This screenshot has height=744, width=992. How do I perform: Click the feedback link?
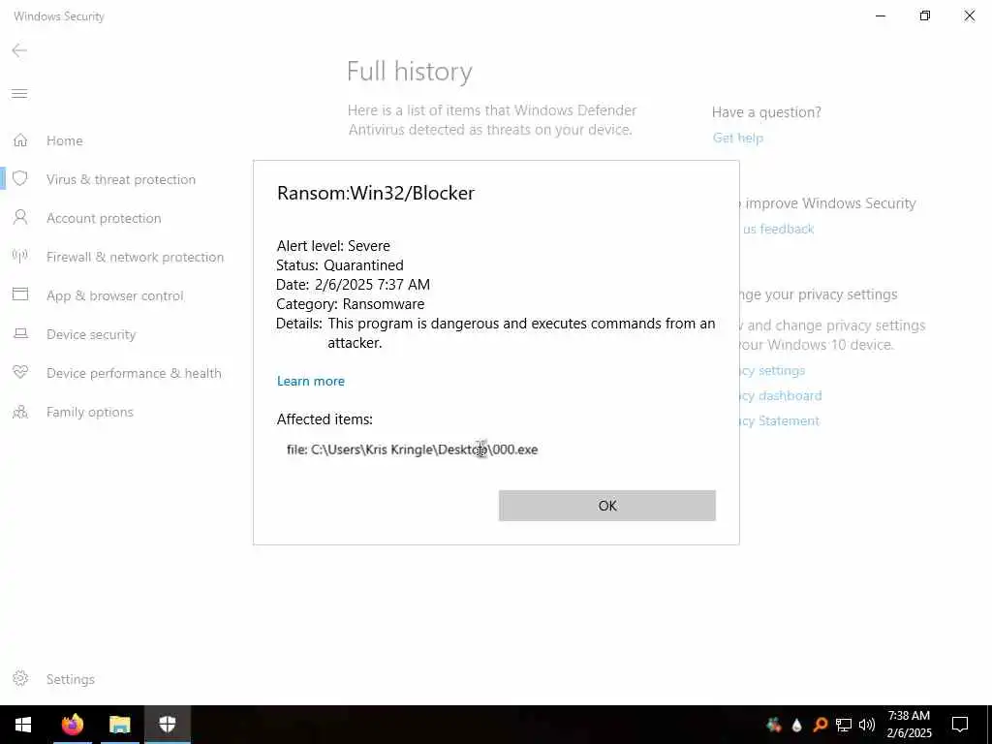[778, 229]
